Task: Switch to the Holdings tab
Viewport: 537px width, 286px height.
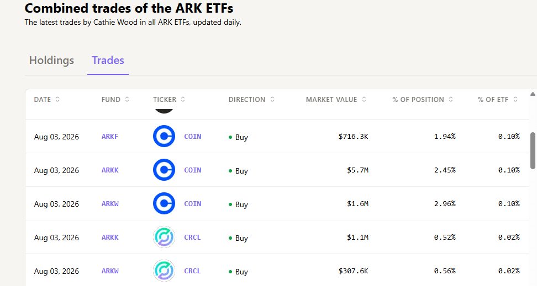Action: click(x=51, y=60)
